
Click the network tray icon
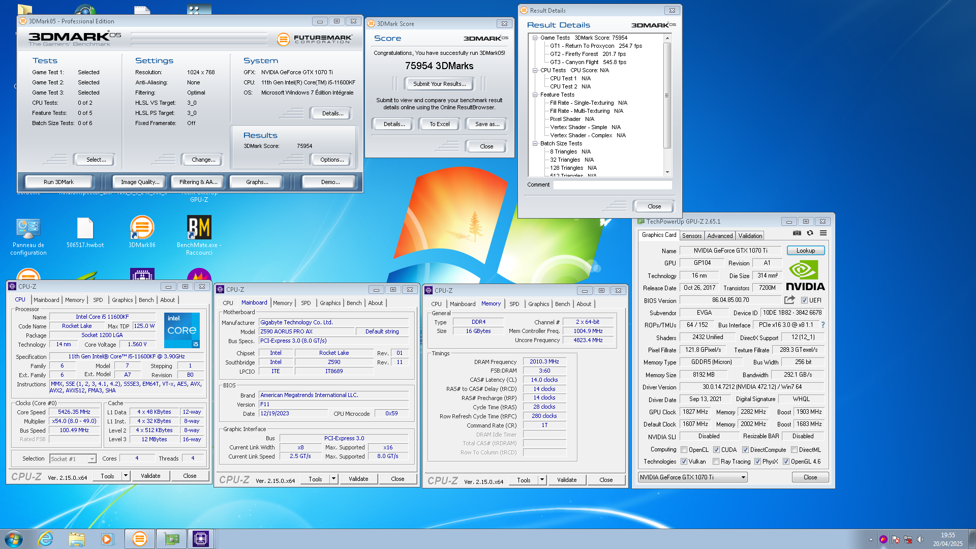[x=908, y=539]
